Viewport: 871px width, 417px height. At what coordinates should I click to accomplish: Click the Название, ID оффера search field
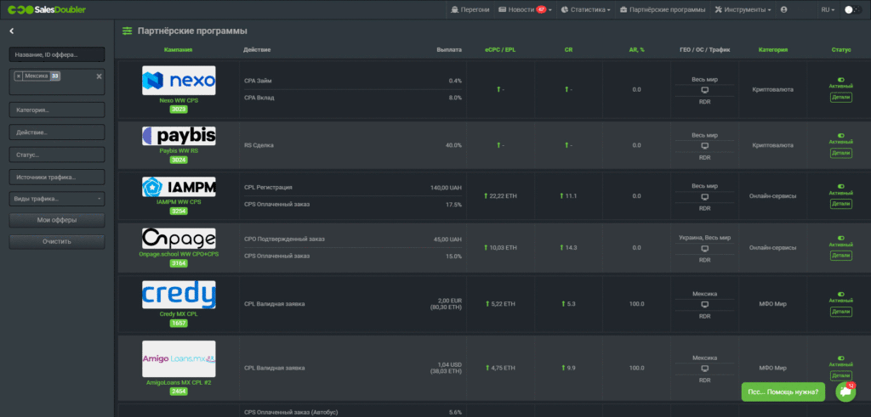coord(56,54)
